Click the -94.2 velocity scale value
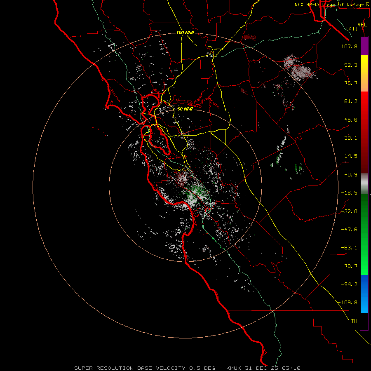Viewport: 371px width, 371px height. 349,284
